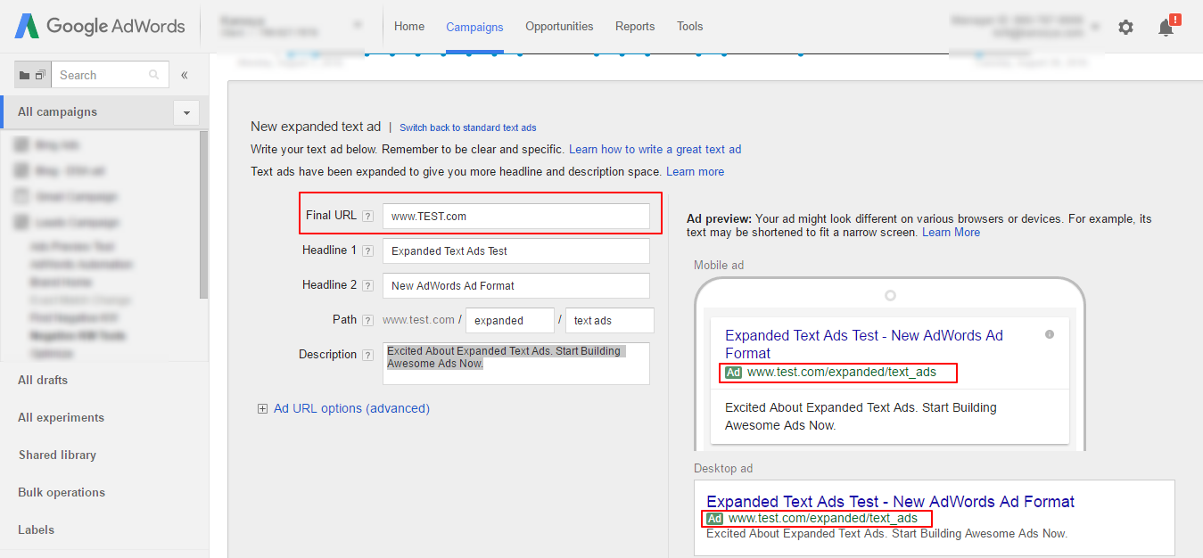Open the notifications bell

pyautogui.click(x=1166, y=28)
